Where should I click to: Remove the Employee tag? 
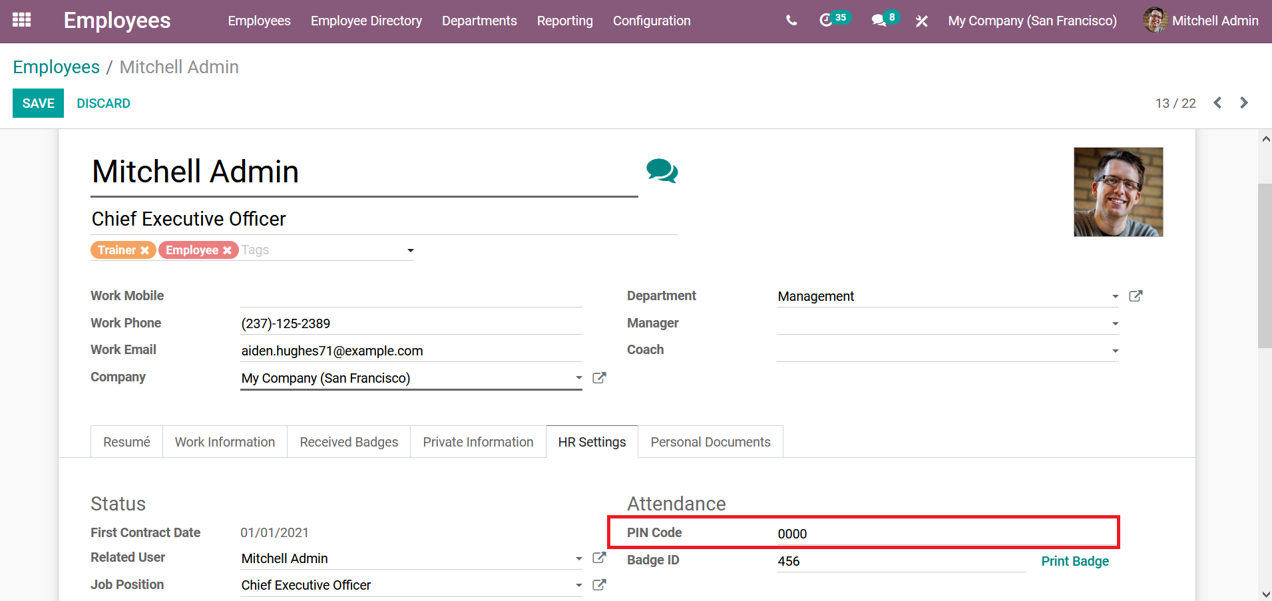[227, 250]
